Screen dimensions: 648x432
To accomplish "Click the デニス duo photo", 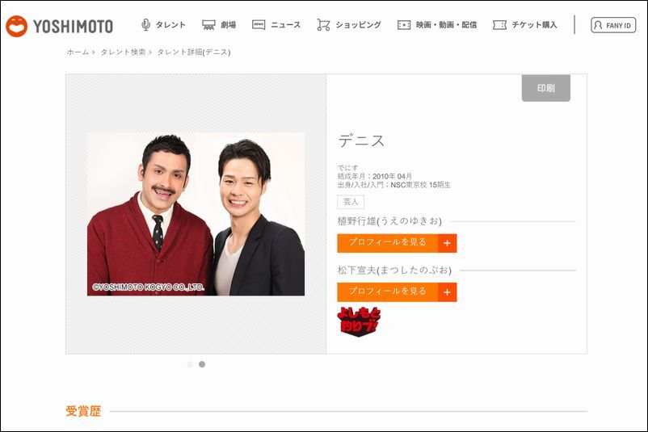I will tap(196, 214).
